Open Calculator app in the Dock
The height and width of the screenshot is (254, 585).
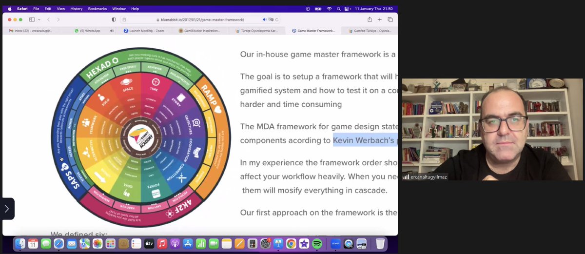coord(253,243)
